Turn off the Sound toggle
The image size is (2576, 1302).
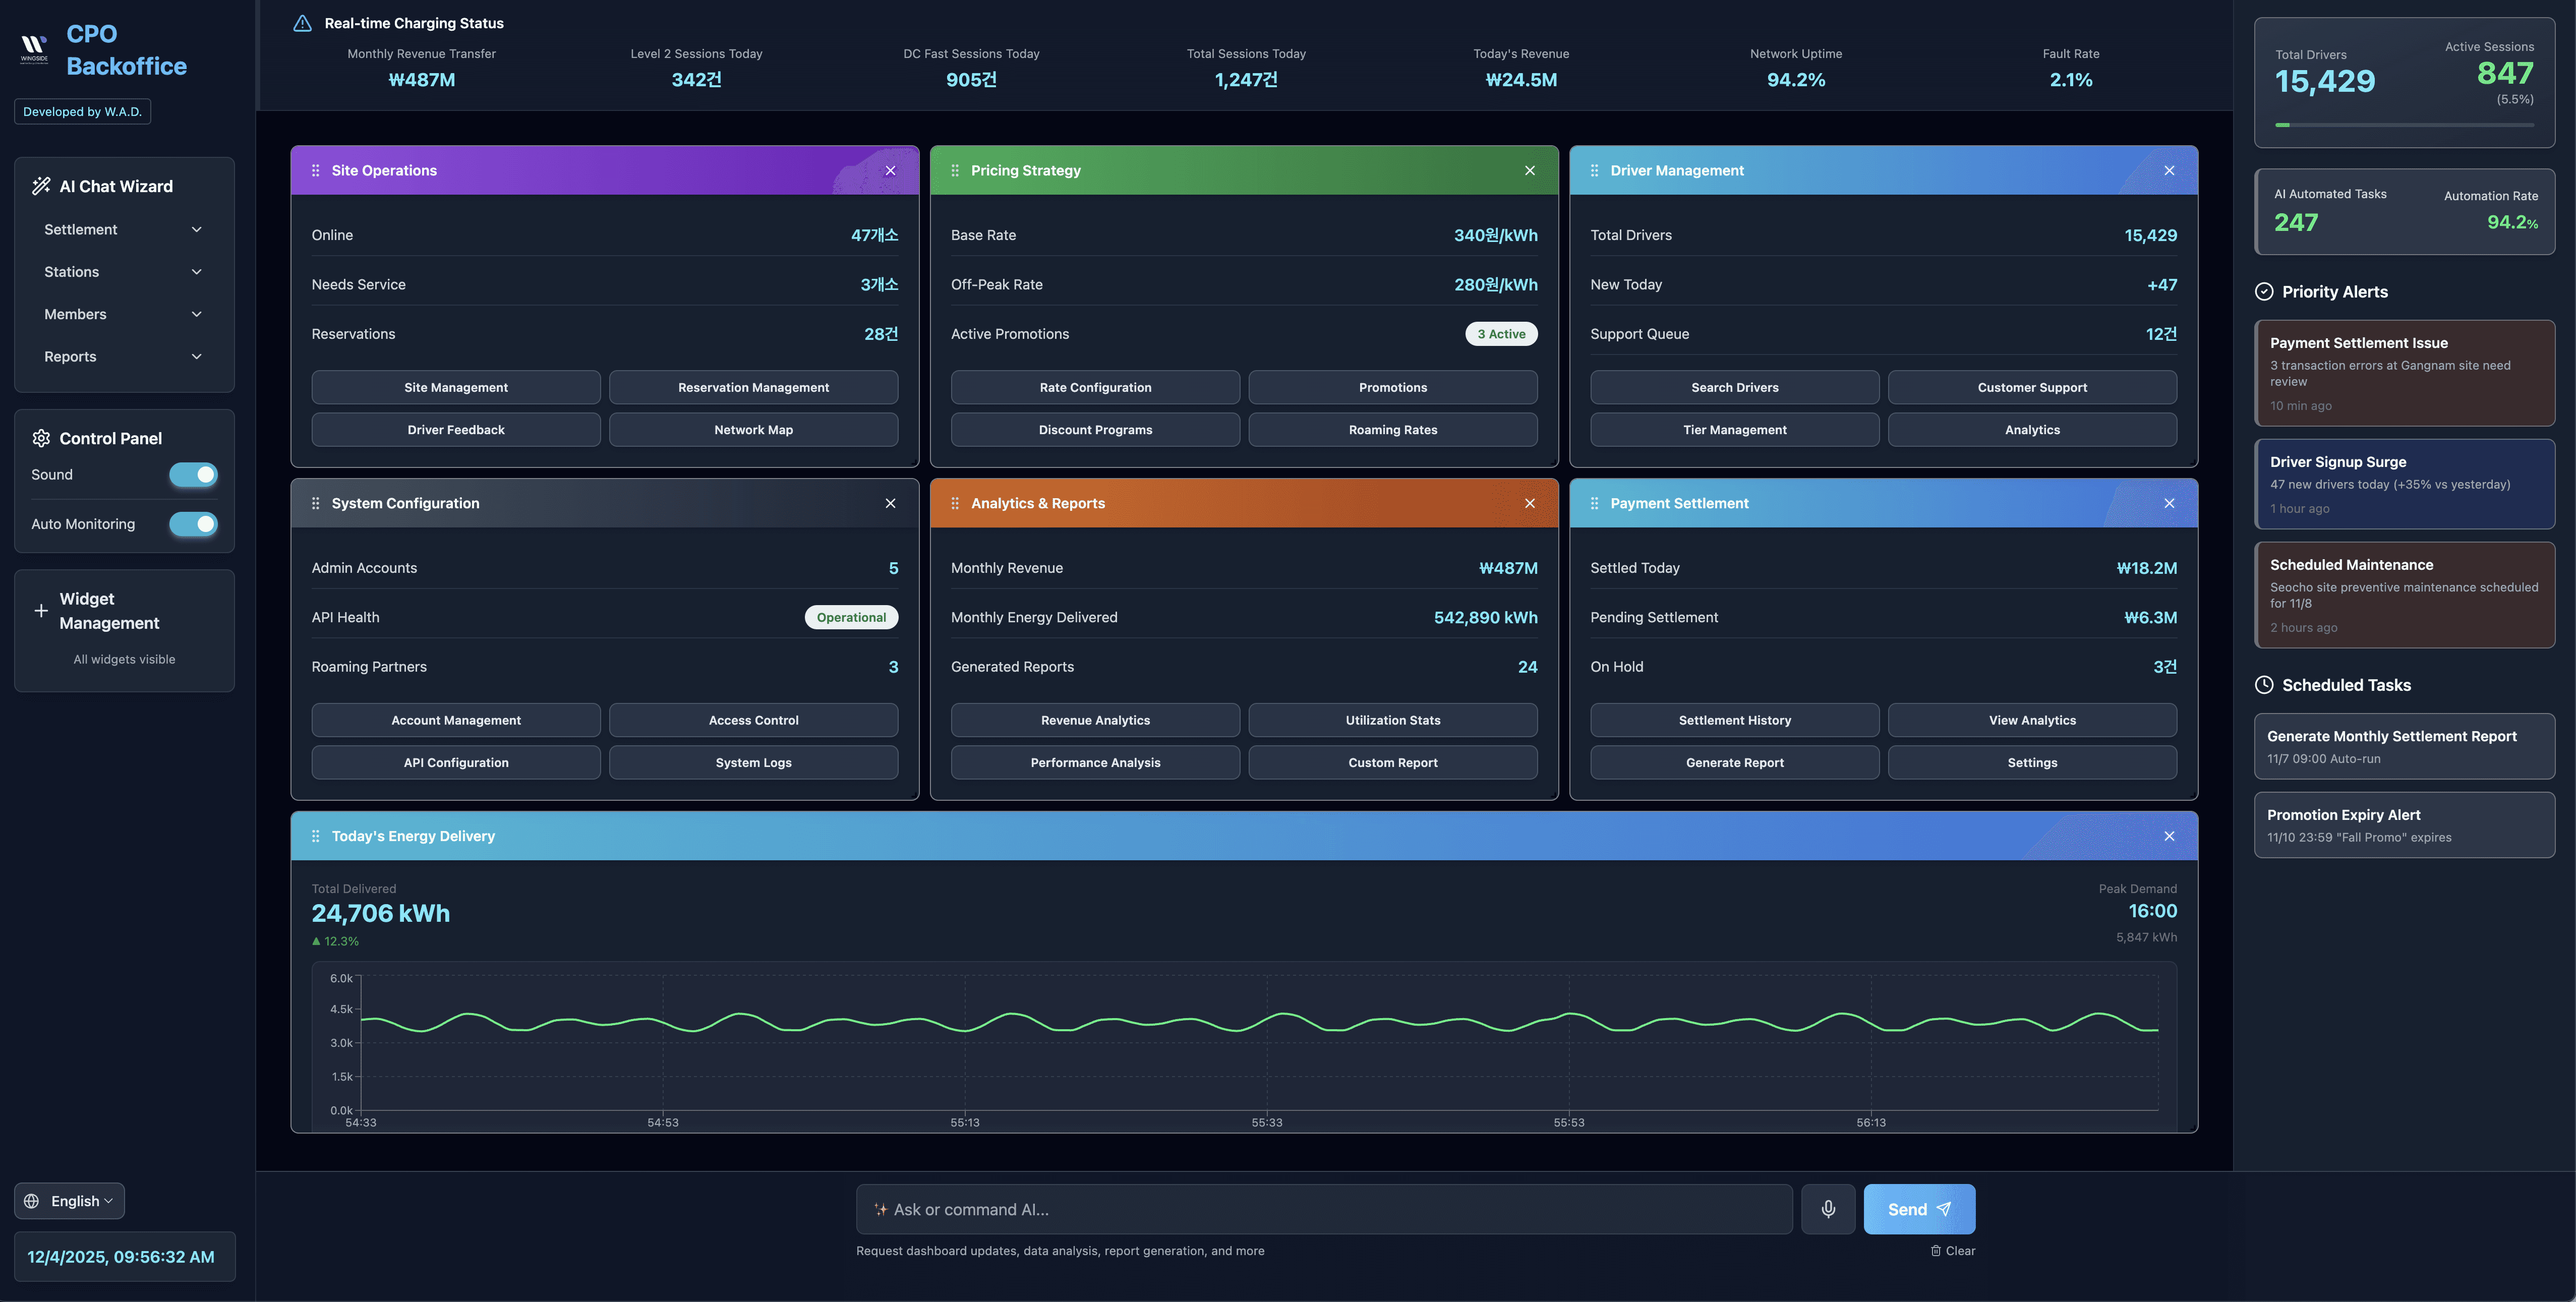(x=193, y=475)
